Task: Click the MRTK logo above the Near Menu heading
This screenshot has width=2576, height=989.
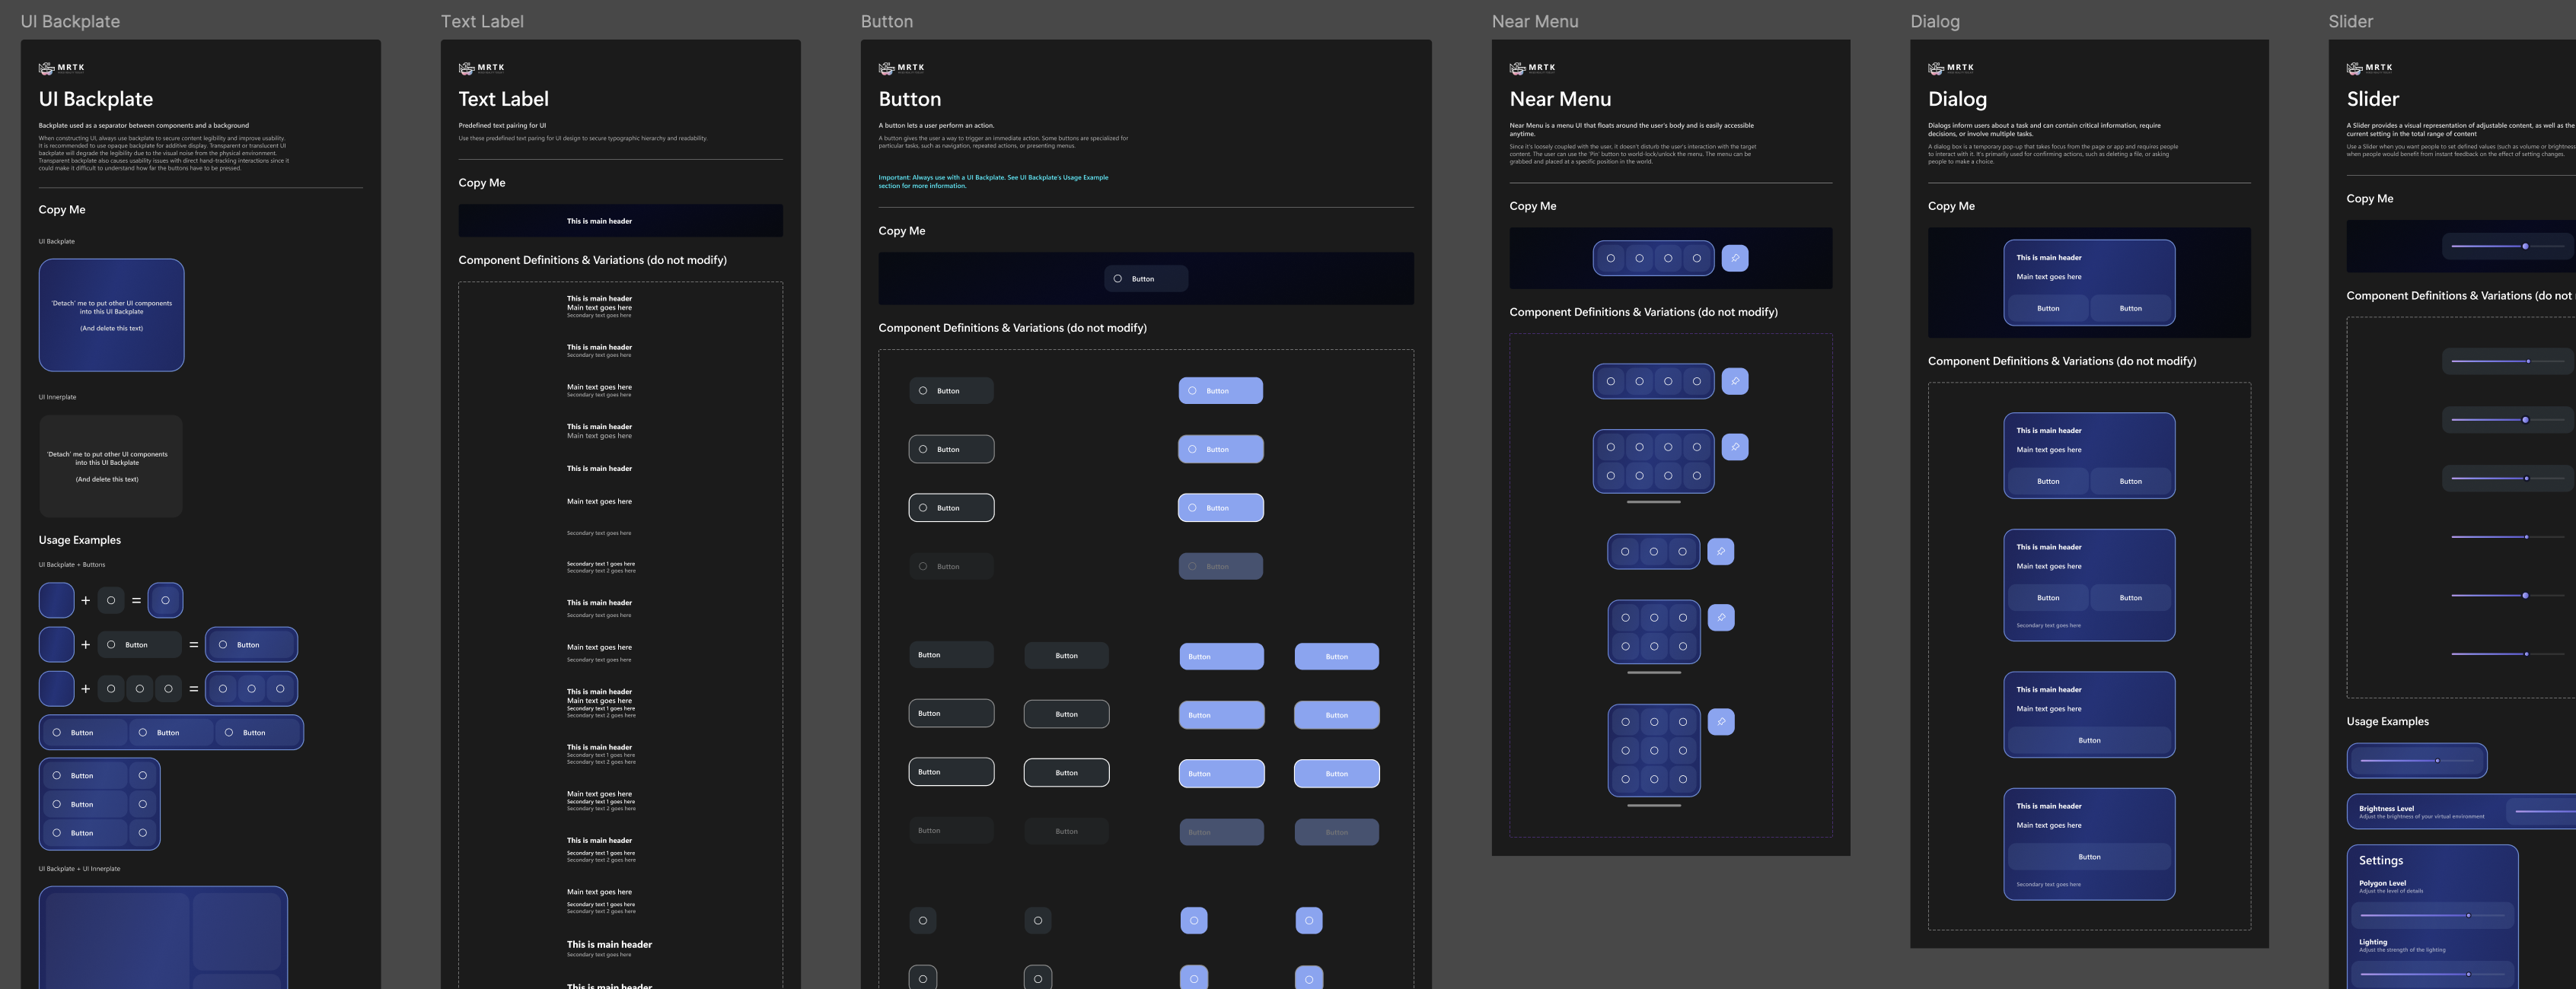Action: (x=1532, y=68)
